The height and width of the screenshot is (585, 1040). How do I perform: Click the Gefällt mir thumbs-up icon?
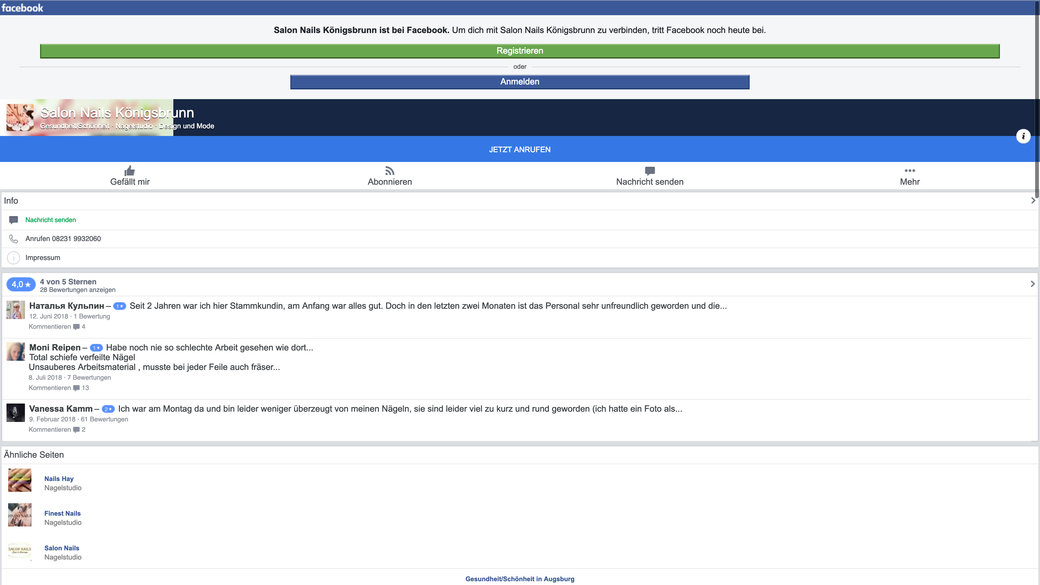130,170
